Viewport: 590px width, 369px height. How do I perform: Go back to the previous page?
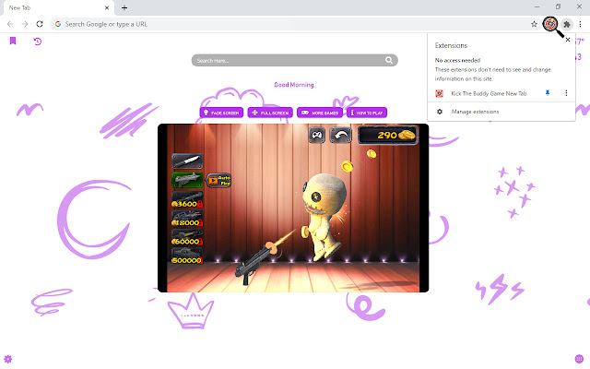pos(10,24)
